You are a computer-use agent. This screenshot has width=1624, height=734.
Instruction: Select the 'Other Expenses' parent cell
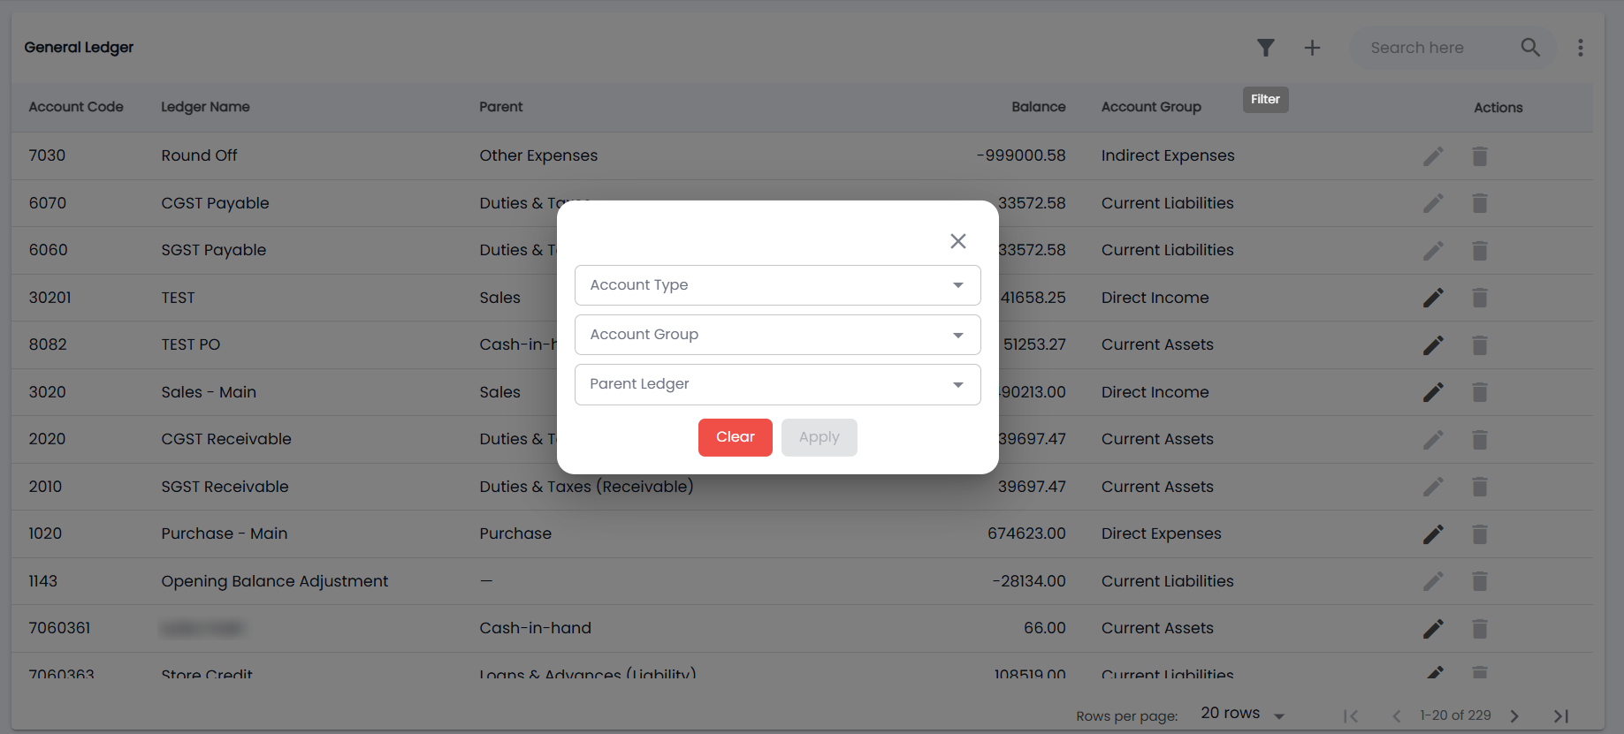click(x=538, y=155)
